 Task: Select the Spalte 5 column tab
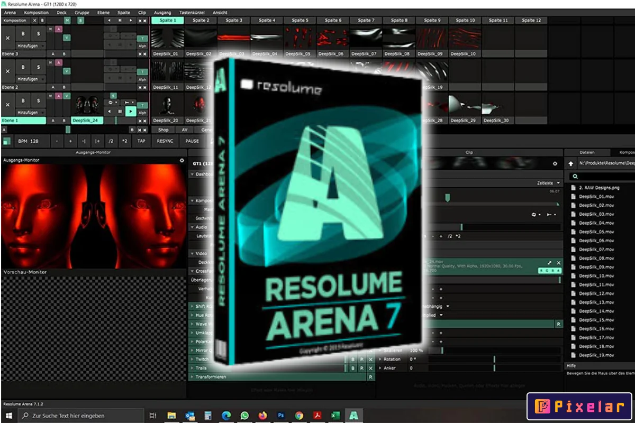[300, 20]
